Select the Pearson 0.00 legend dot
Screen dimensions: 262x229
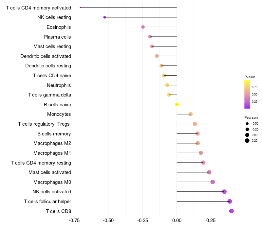click(247, 135)
